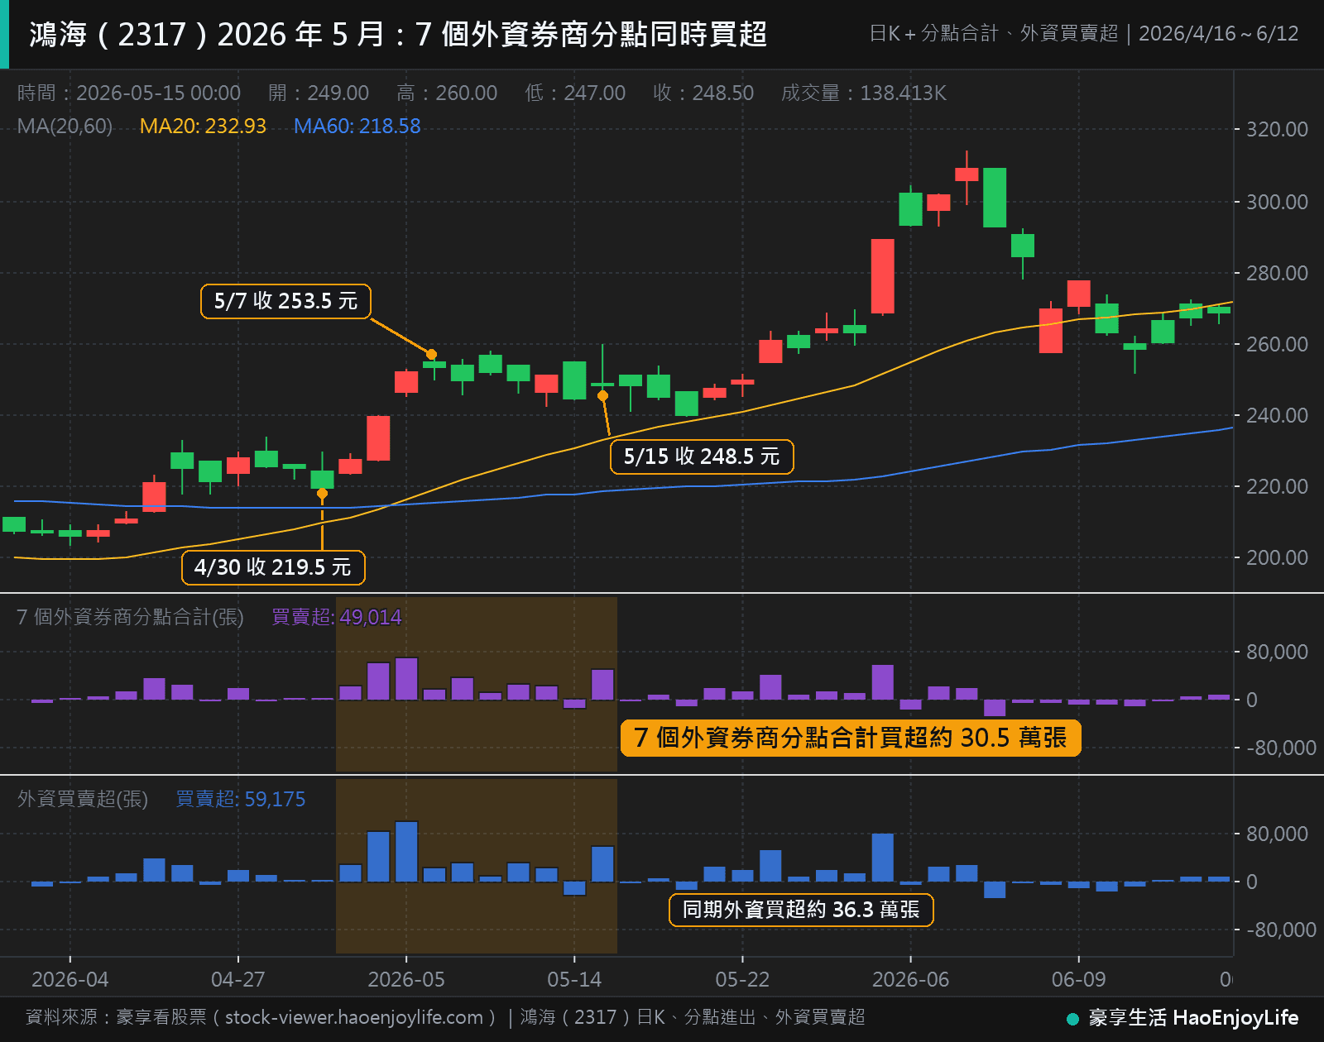This screenshot has height=1042, width=1324.
Task: Click the 300.00 price axis label
Action: (x=1277, y=203)
